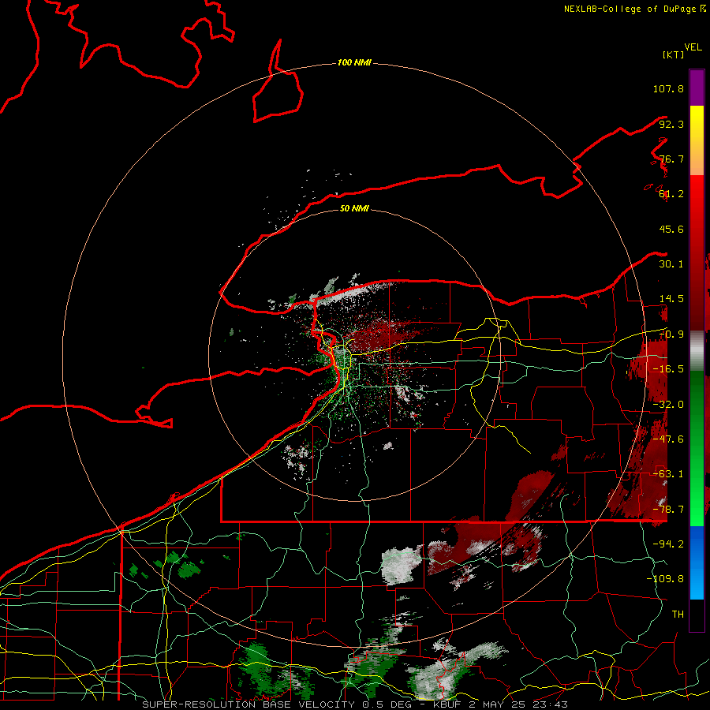Image resolution: width=710 pixels, height=710 pixels.
Task: Click the 61.2 velocity scale value
Action: tap(671, 194)
